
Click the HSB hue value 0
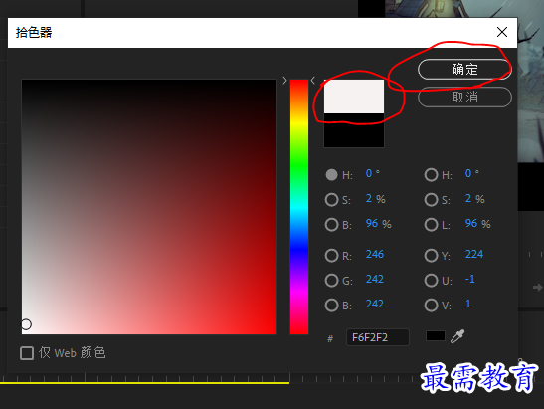pyautogui.click(x=369, y=173)
